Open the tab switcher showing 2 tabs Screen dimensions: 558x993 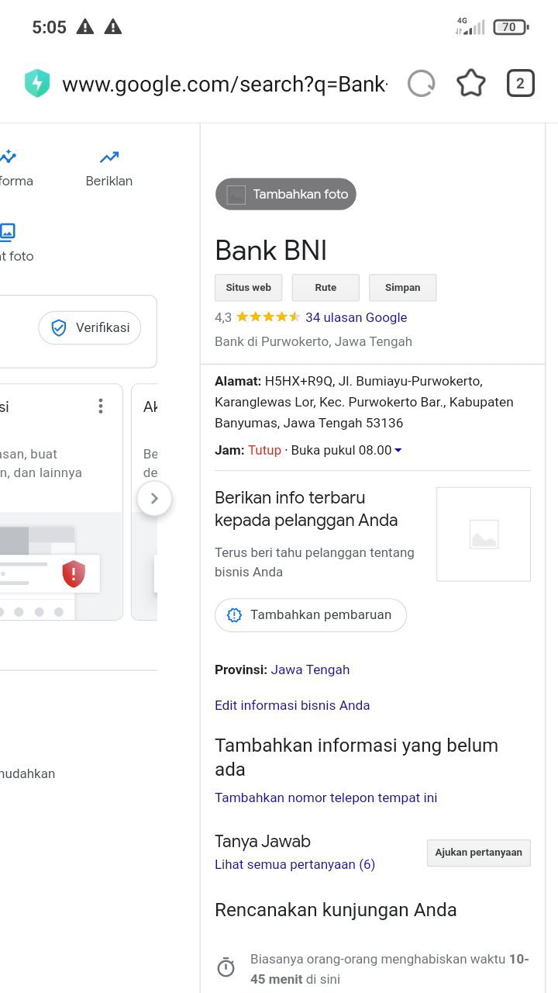point(520,83)
